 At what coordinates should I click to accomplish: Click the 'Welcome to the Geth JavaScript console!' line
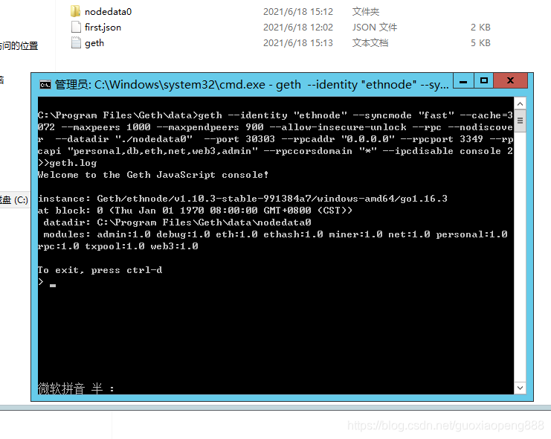153,175
